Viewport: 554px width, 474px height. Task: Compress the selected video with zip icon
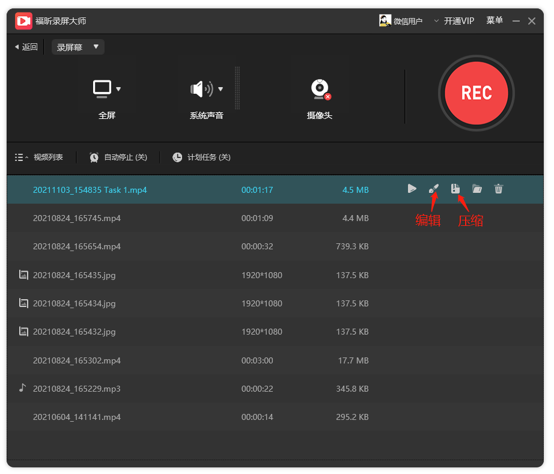coord(455,189)
